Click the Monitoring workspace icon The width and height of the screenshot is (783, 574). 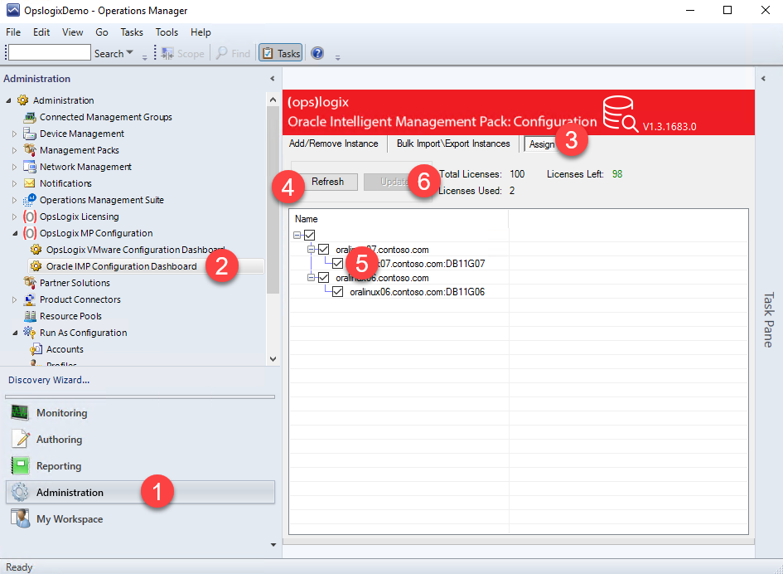point(21,412)
